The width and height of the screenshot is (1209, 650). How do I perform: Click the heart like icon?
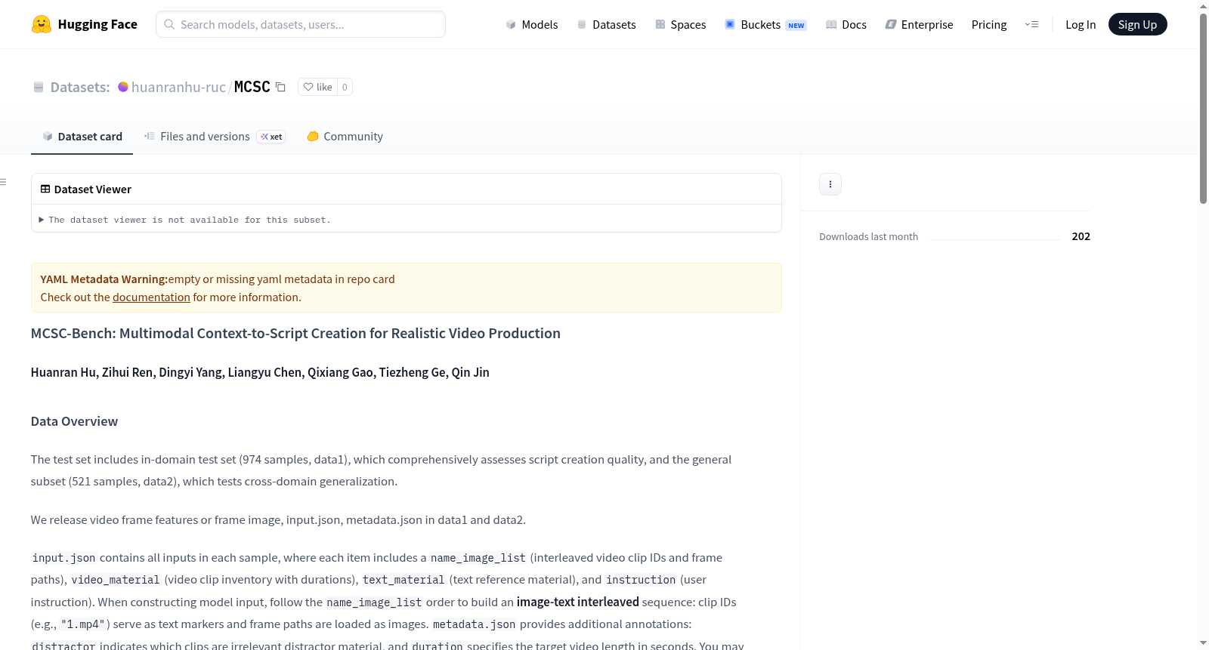(308, 87)
